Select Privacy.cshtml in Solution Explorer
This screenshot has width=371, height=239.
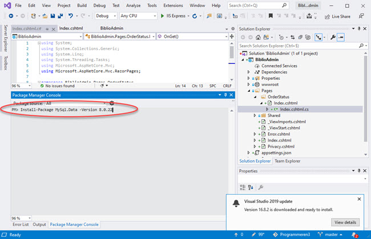point(281,147)
